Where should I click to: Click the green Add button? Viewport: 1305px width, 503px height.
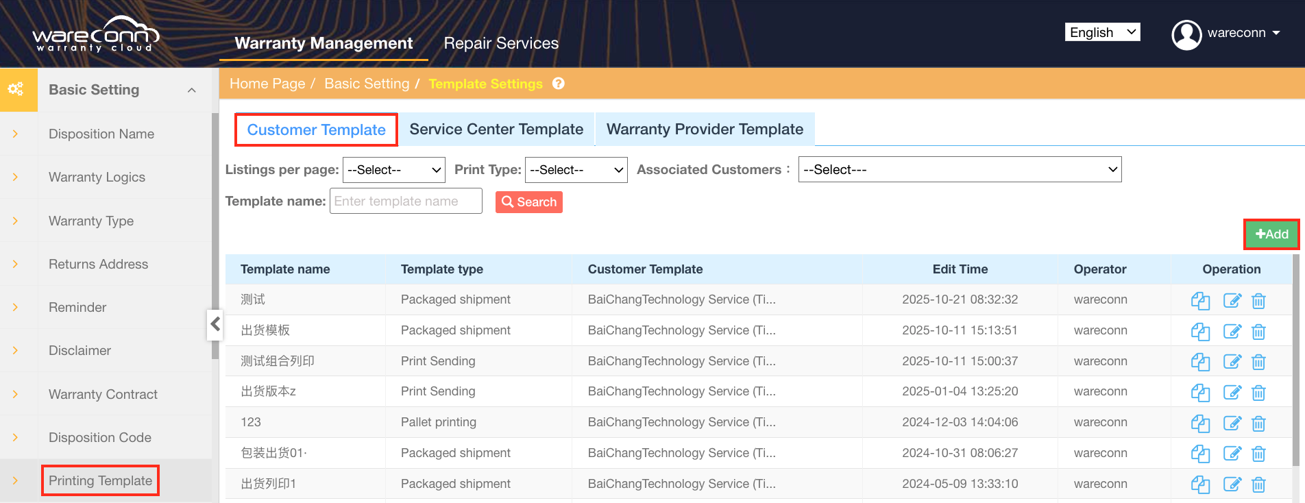click(1271, 234)
